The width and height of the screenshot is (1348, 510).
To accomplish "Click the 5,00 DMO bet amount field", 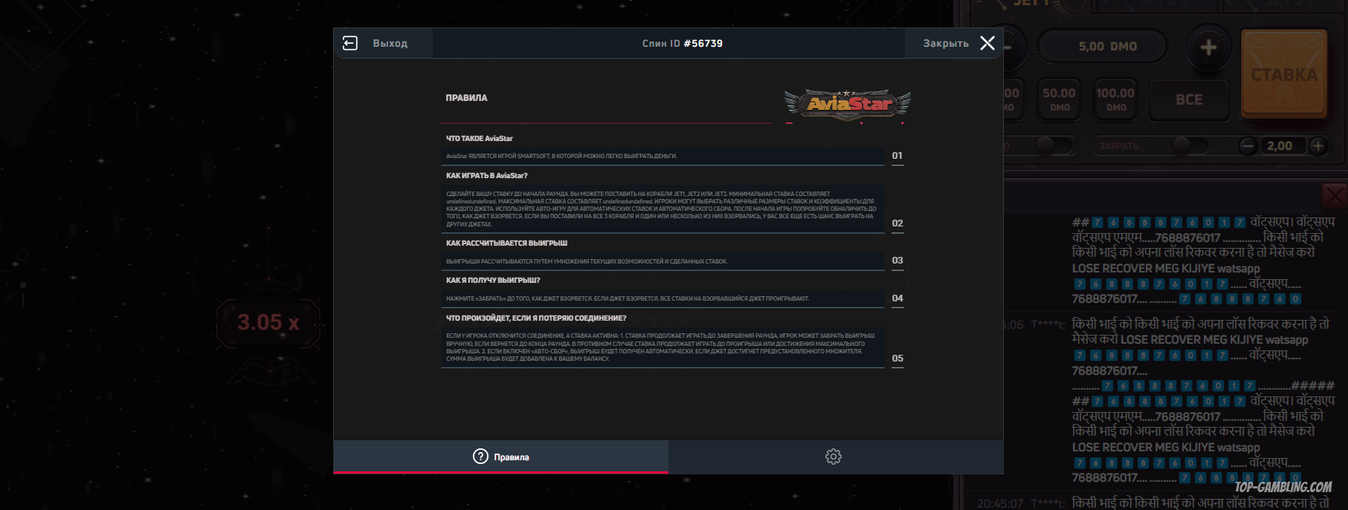I will click(x=1107, y=47).
